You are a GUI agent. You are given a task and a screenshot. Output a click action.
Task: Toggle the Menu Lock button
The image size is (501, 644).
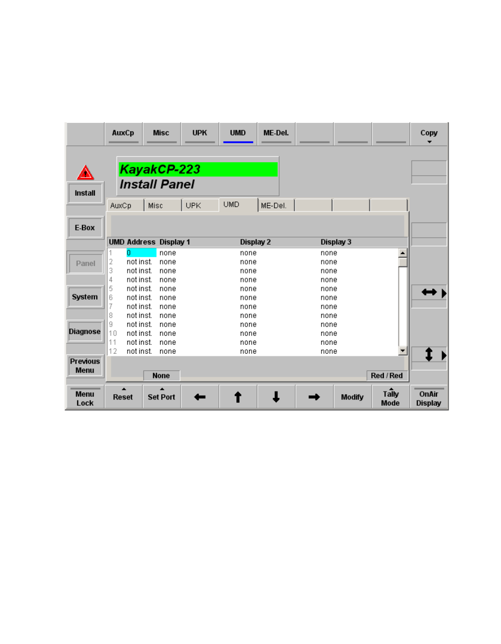pos(85,397)
